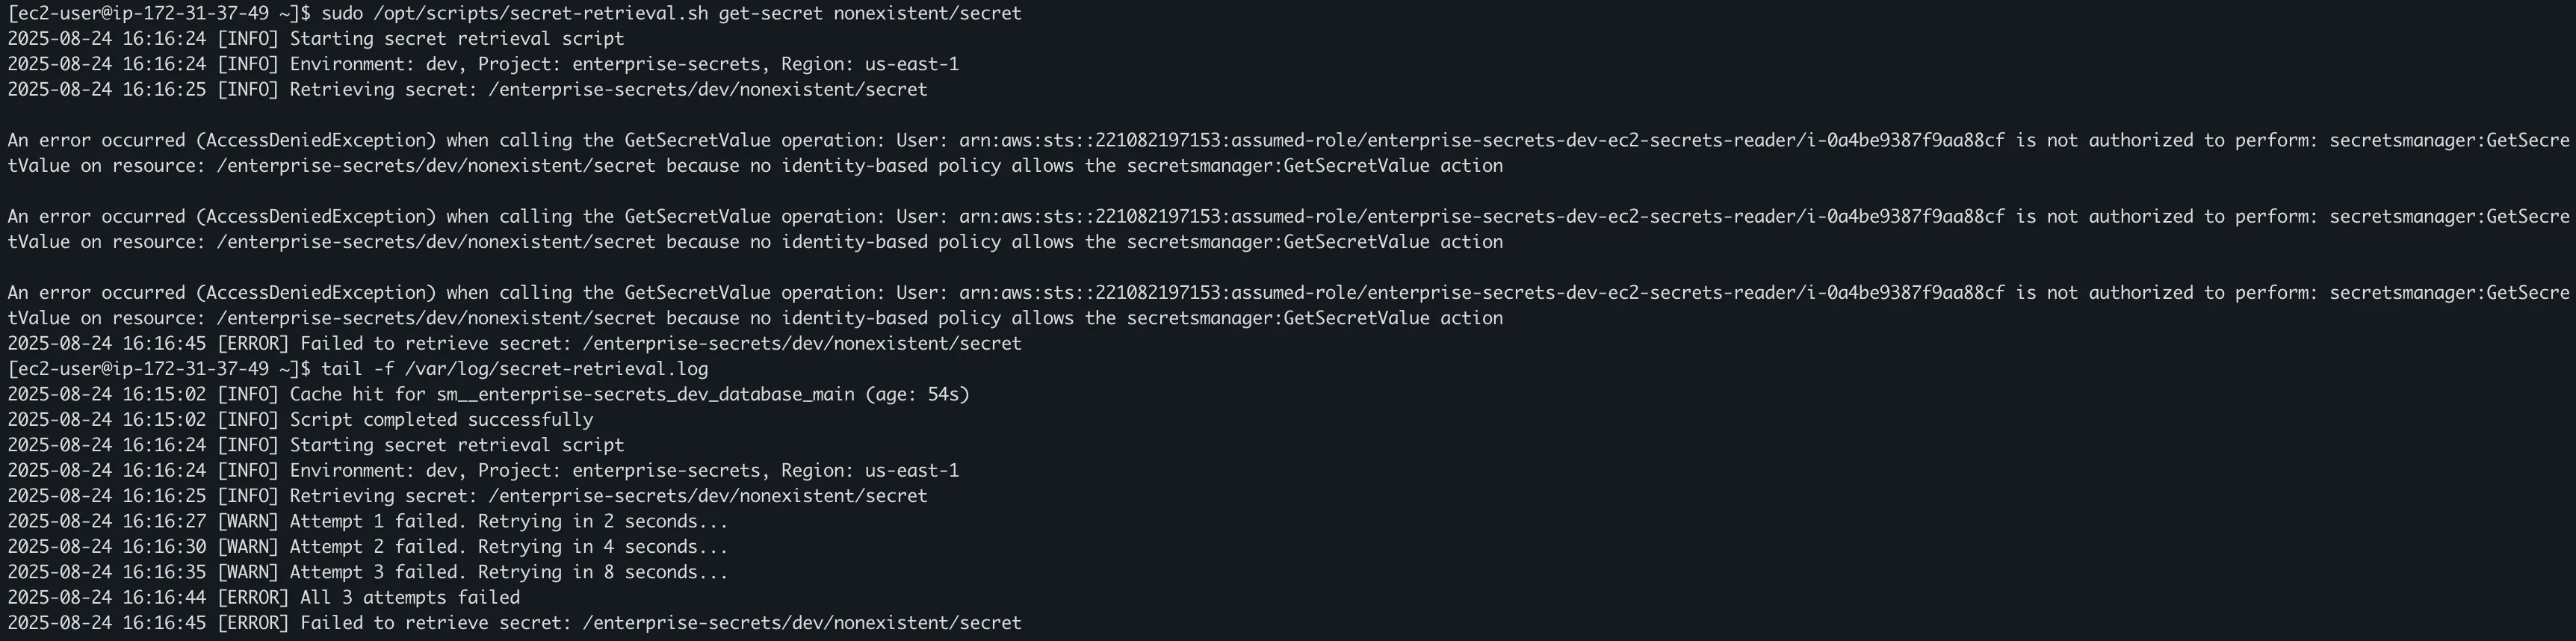The image size is (2576, 641).
Task: Click the 'Script completed successfully' log line
Action: tap(300, 420)
